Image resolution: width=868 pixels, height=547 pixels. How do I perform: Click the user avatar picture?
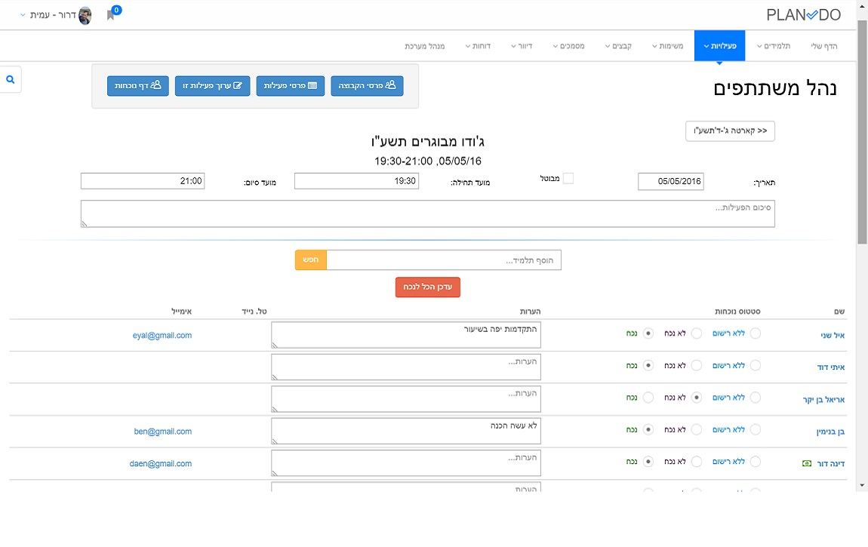(85, 15)
